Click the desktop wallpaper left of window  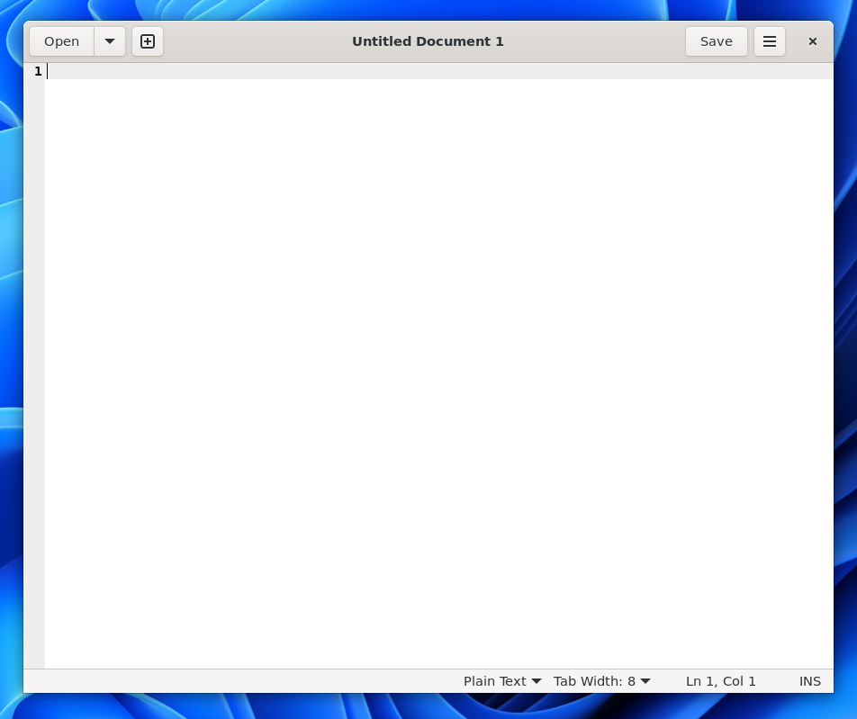click(11, 360)
